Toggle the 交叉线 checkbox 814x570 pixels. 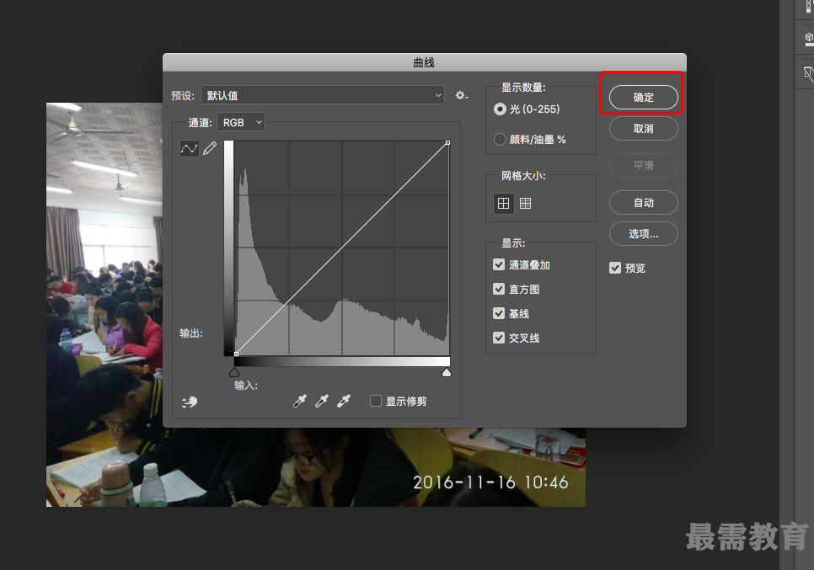click(499, 338)
